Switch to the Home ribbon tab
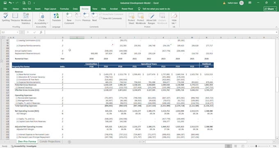The height and width of the screenshot is (148, 279). click(16, 9)
